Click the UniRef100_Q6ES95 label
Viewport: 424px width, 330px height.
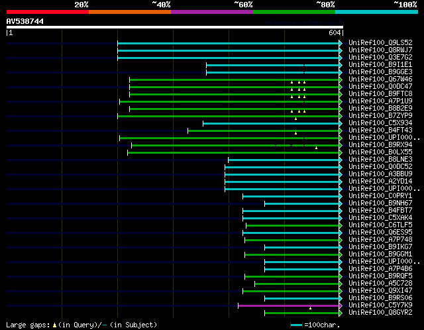pos(380,233)
